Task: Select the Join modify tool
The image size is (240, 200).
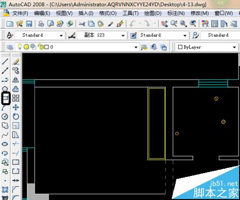Action: 16,181
